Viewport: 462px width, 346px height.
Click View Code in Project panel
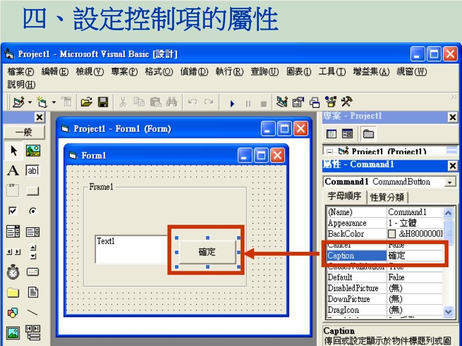pyautogui.click(x=332, y=134)
